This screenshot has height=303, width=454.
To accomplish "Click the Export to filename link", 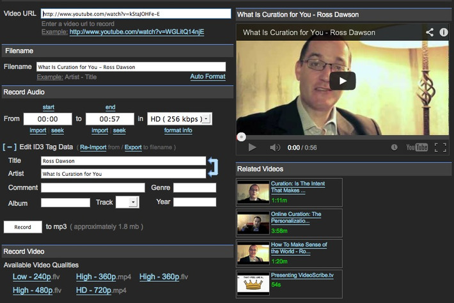I will (133, 147).
